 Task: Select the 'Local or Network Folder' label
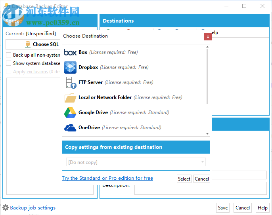pyautogui.click(x=105, y=97)
